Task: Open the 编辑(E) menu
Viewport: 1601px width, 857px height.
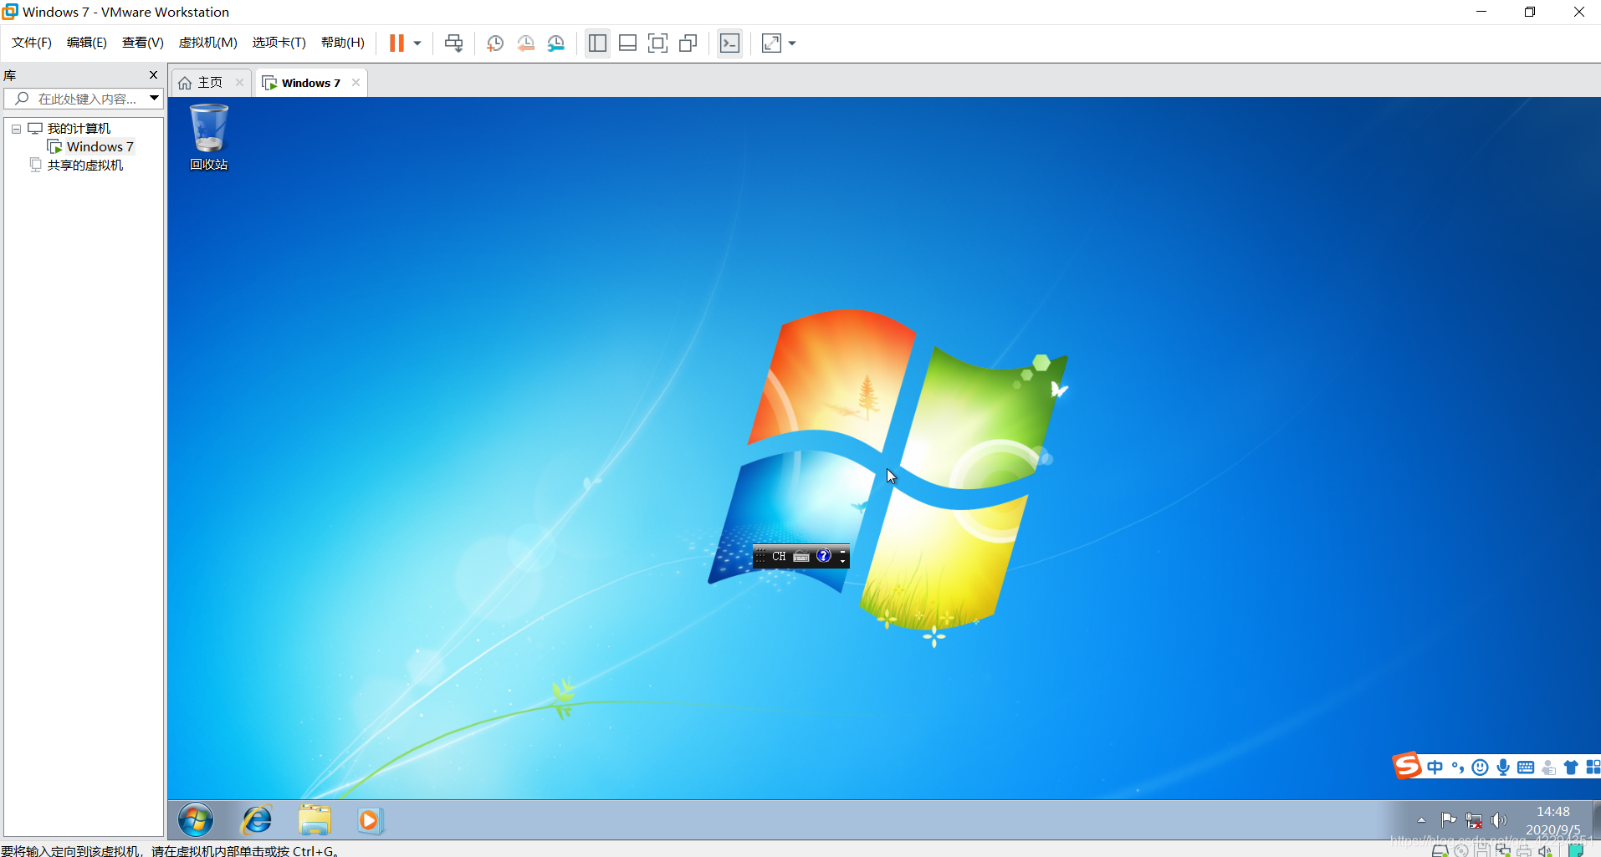Action: tap(87, 43)
